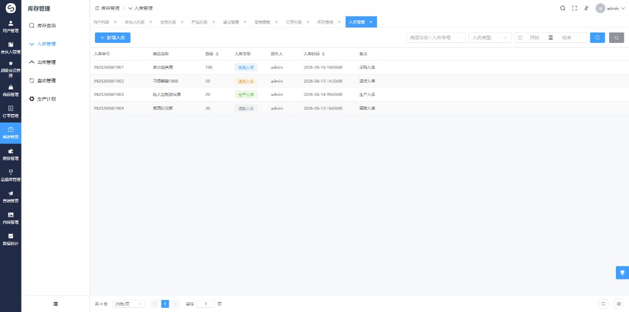
Task: Click 库存管理 in the breadcrumb
Action: pos(107,8)
